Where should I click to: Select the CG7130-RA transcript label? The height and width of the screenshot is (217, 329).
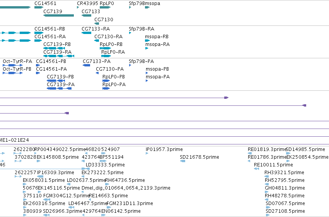[109, 36]
